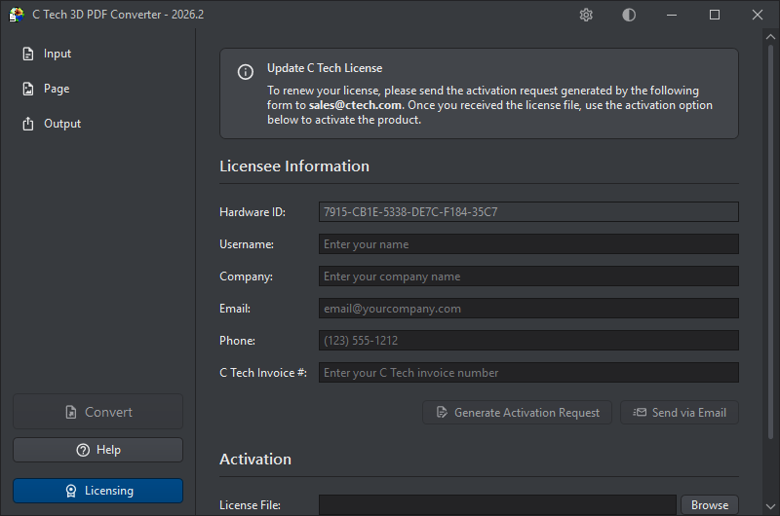Click the Hardware ID field
This screenshot has width=780, height=516.
(x=528, y=212)
